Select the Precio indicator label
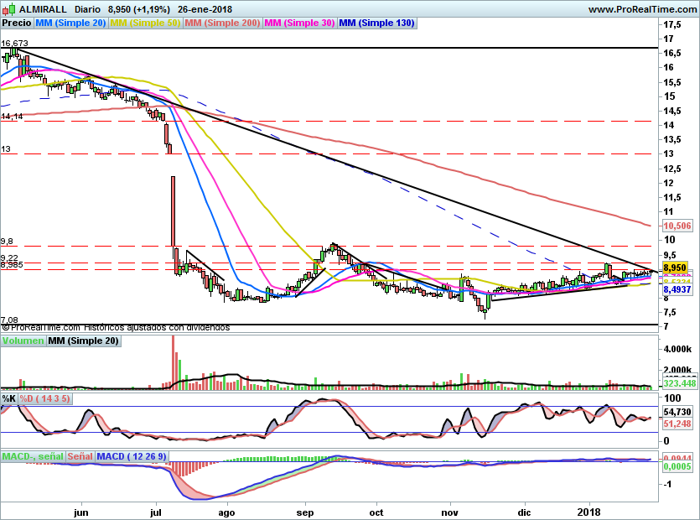This screenshot has width=700, height=520. [17, 23]
